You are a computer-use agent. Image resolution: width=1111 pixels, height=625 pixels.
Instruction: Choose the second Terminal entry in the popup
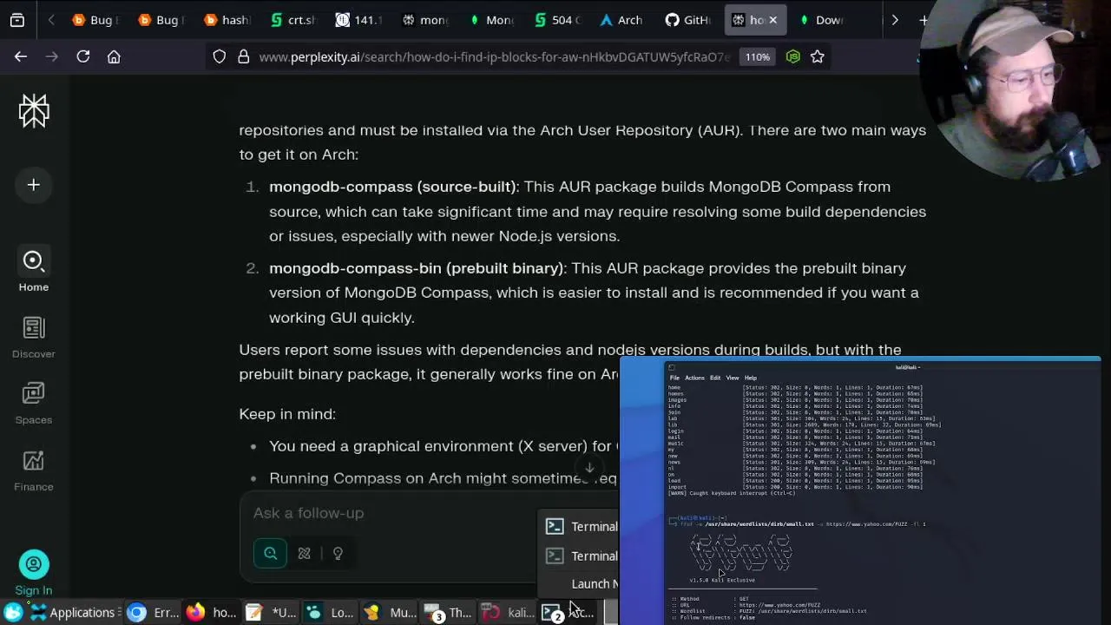click(580, 556)
